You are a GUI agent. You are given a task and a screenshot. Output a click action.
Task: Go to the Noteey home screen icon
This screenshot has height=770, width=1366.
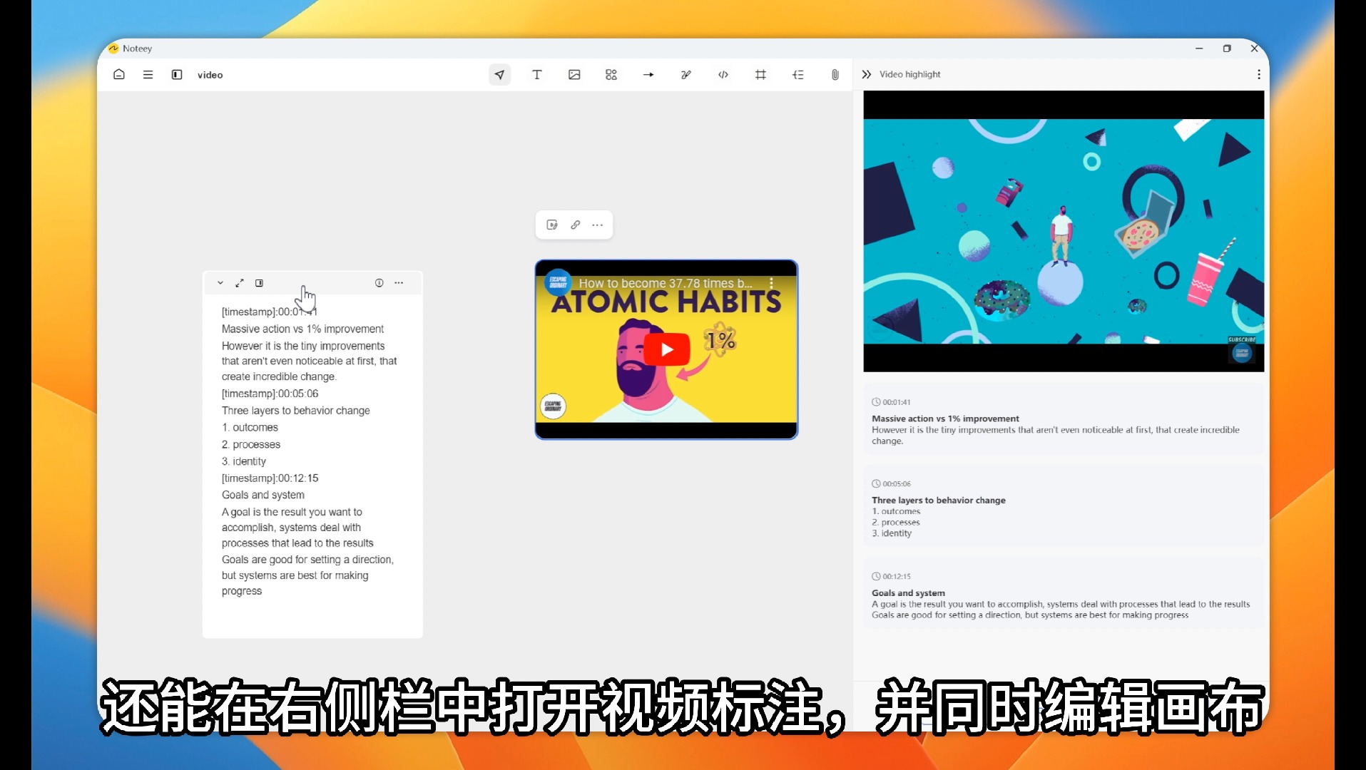[x=119, y=74]
